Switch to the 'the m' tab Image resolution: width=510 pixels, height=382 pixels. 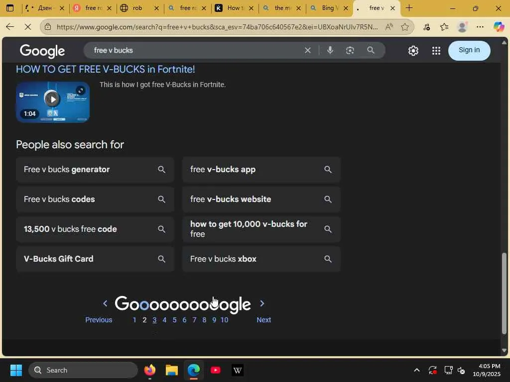pyautogui.click(x=282, y=8)
